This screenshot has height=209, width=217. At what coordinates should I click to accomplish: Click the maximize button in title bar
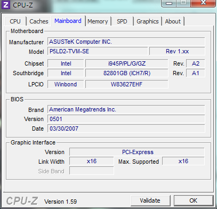[x=183, y=3]
